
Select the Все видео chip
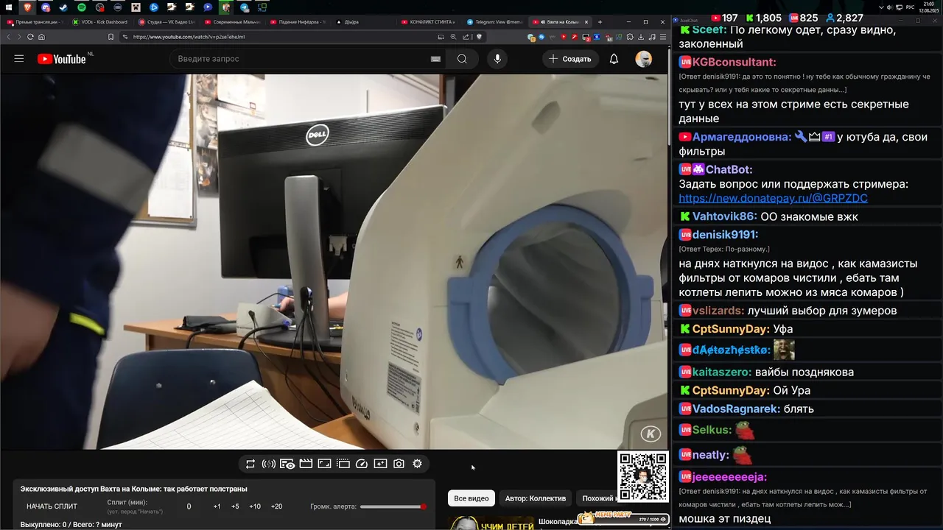pos(471,498)
